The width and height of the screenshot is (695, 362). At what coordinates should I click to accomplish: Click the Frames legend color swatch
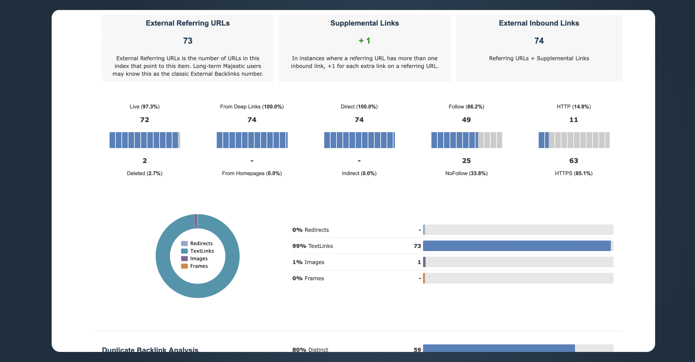click(x=184, y=266)
